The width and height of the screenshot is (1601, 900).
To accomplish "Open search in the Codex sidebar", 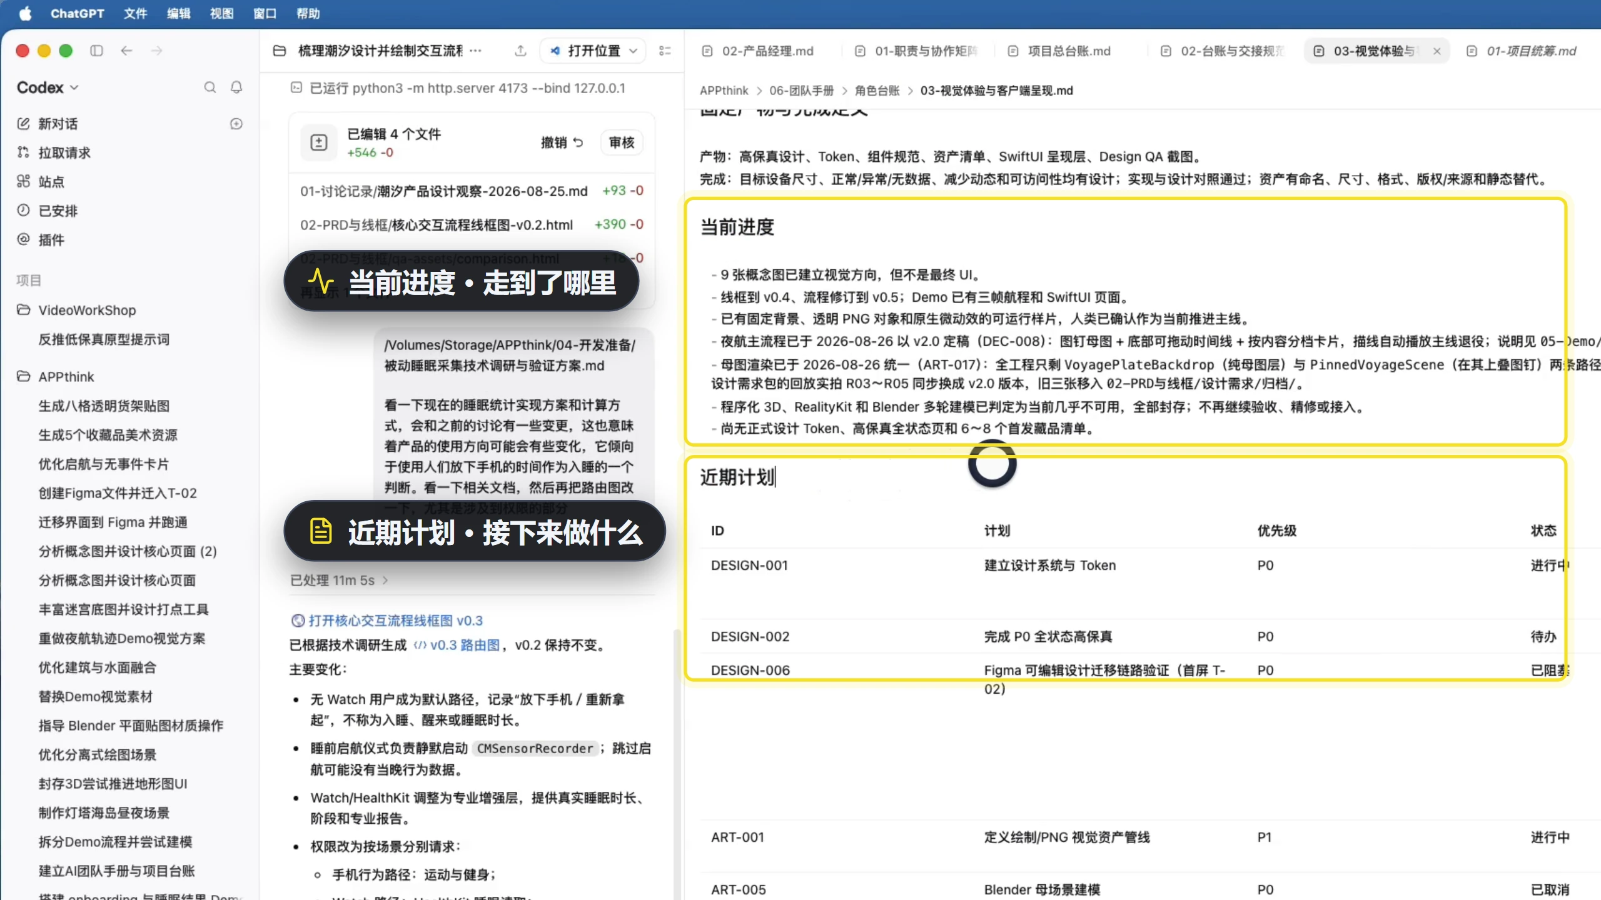I will pyautogui.click(x=210, y=87).
